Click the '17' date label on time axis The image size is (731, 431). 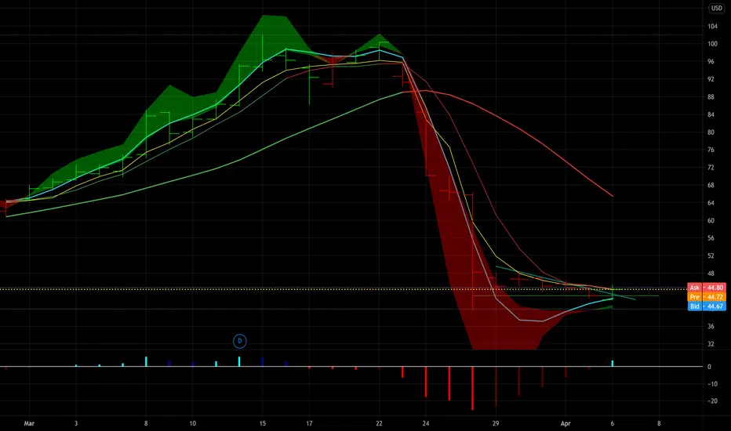click(x=309, y=423)
